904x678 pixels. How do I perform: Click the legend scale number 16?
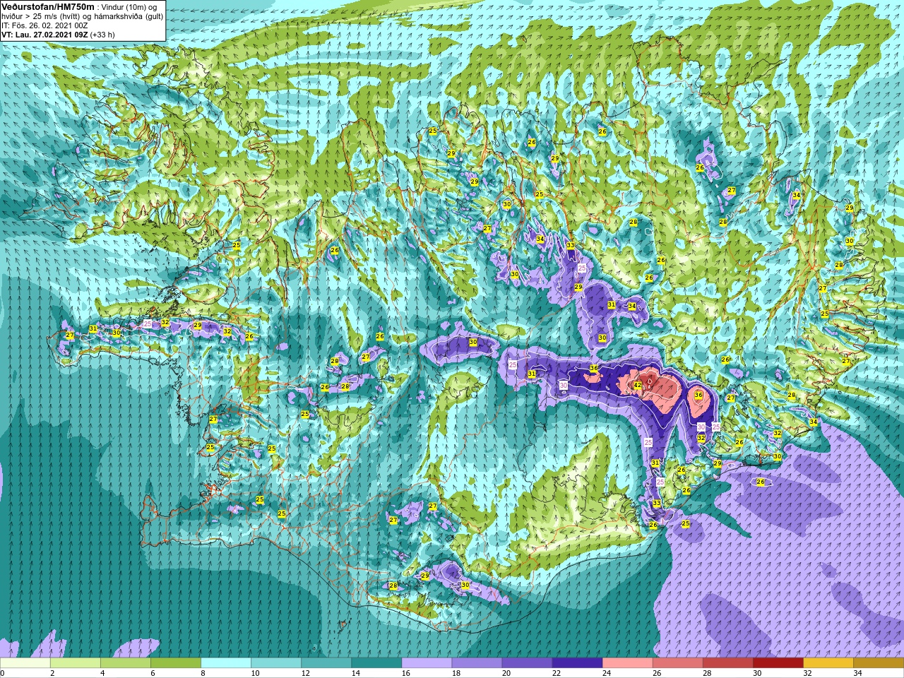(406, 673)
